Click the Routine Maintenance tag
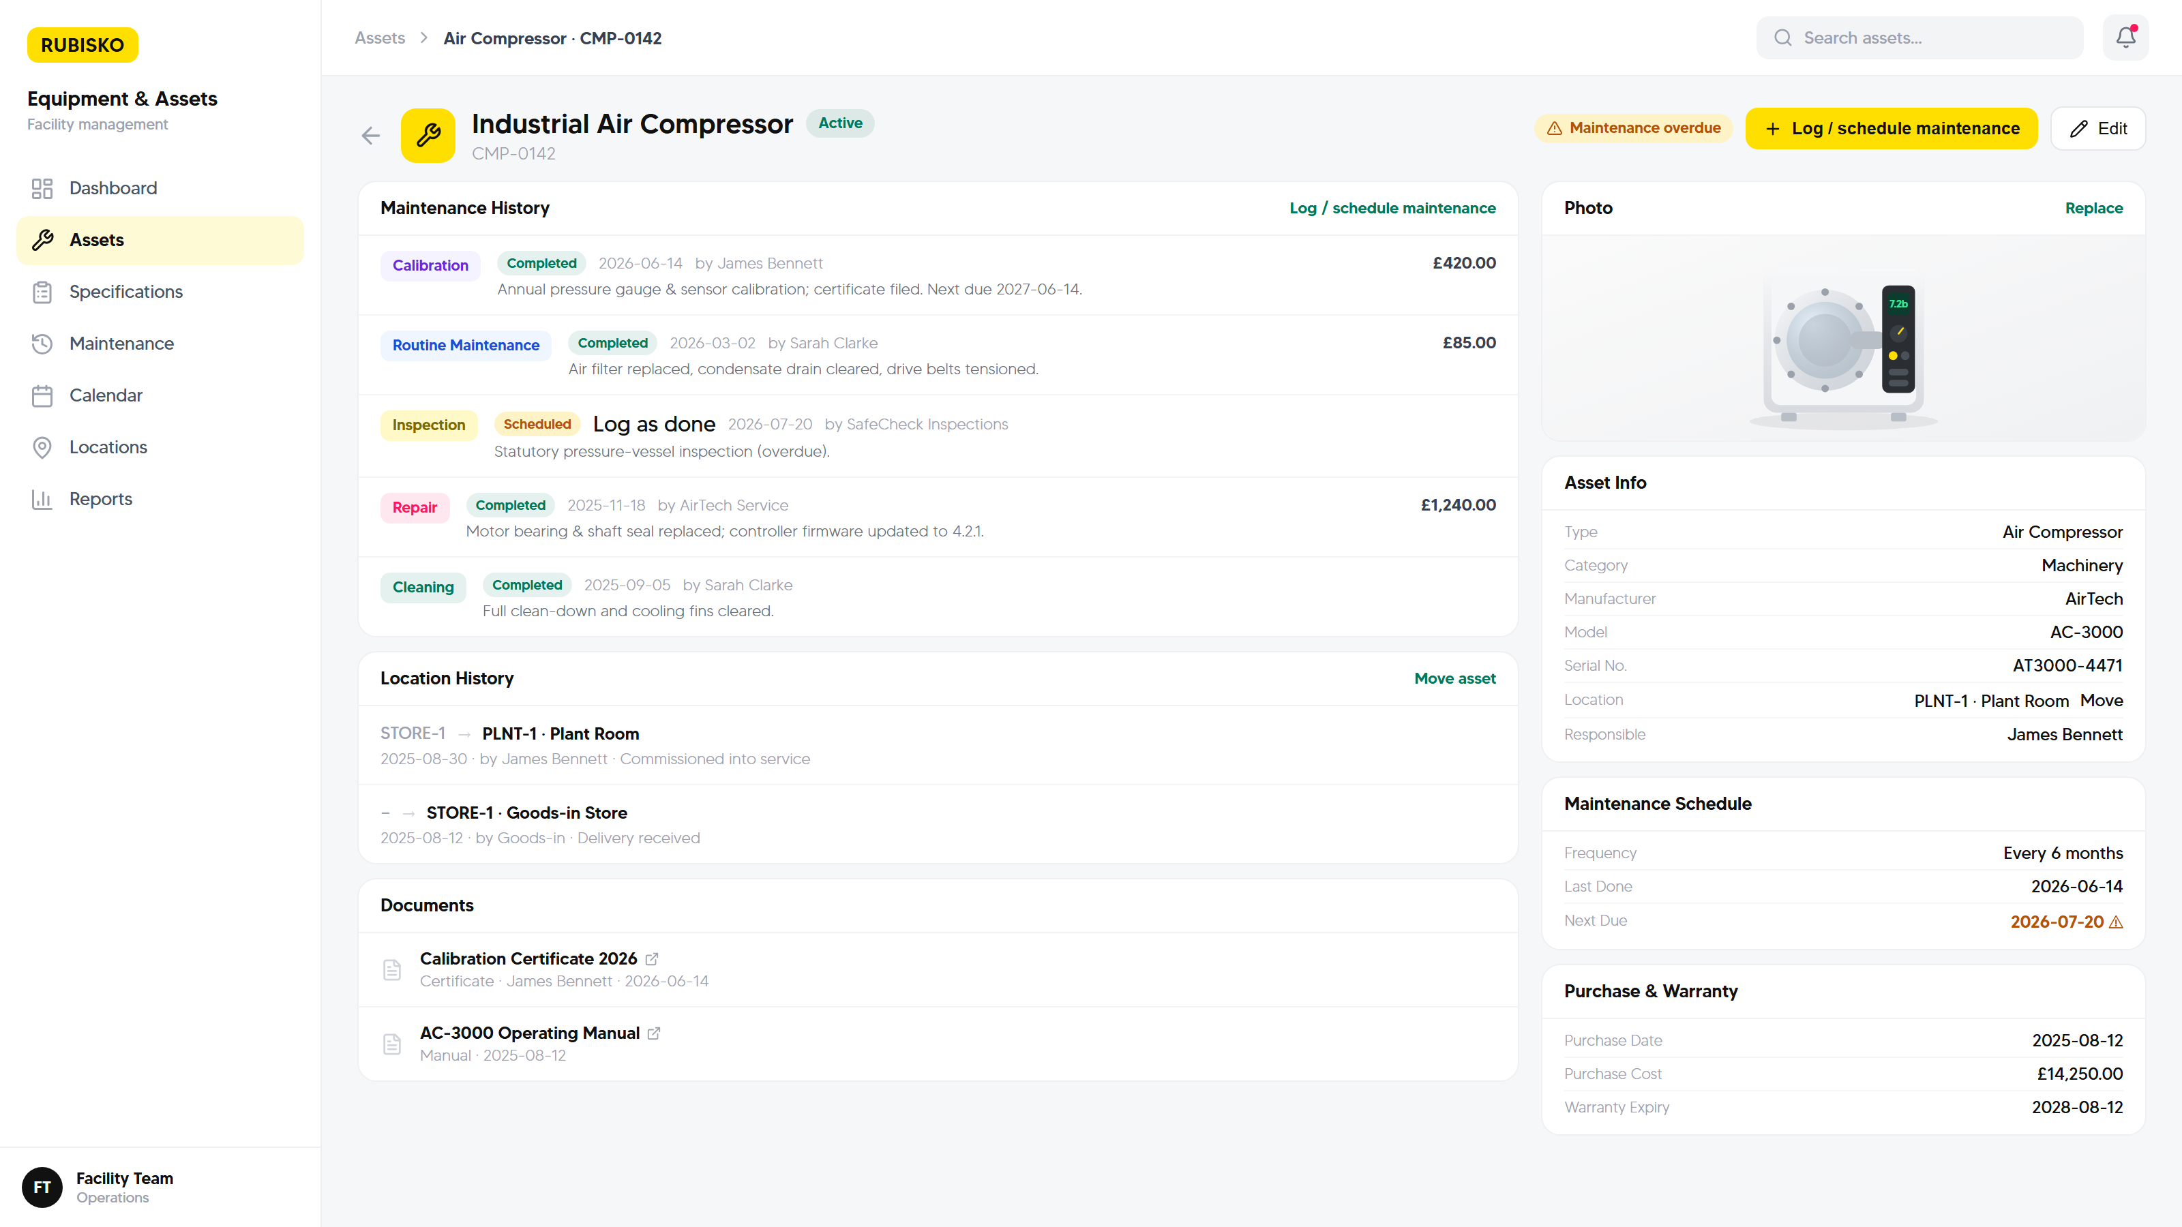Image resolution: width=2182 pixels, height=1227 pixels. [x=466, y=346]
